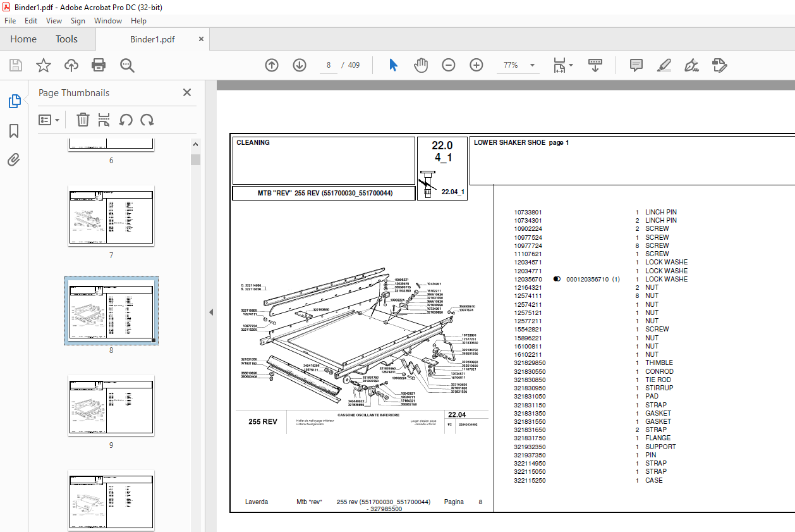
Task: Open the thumbnail options dropdown
Action: [x=49, y=120]
